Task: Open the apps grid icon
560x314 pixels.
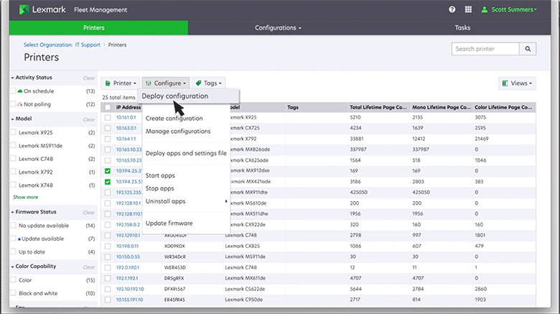Action: (x=469, y=9)
